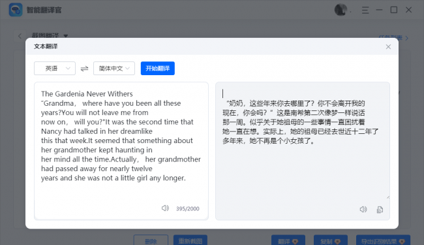
Task: Click into the Chinese translation output box
Action: [303, 151]
